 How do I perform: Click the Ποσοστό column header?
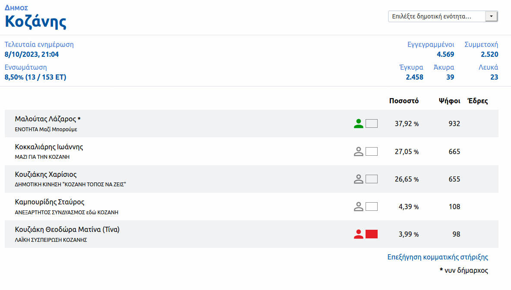[404, 101]
